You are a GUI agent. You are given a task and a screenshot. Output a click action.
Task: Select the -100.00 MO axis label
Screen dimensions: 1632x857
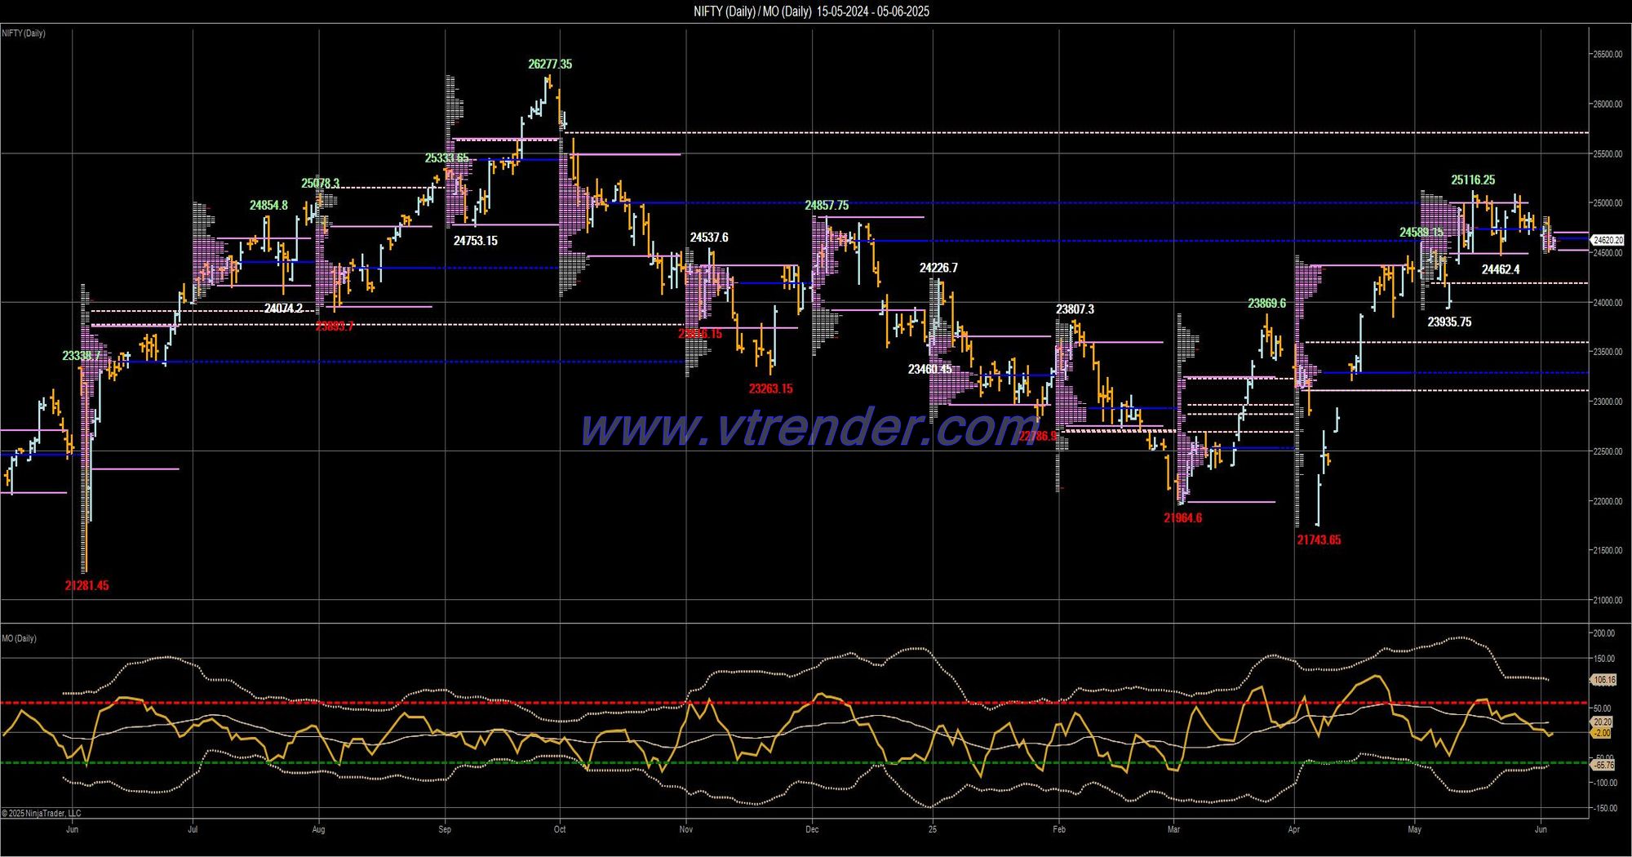click(x=1603, y=784)
